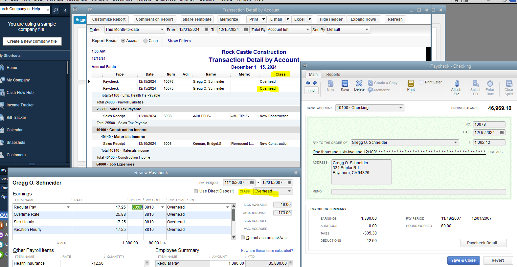The height and width of the screenshot is (267, 517).
Task: Click the Save & Close button
Action: [463, 260]
